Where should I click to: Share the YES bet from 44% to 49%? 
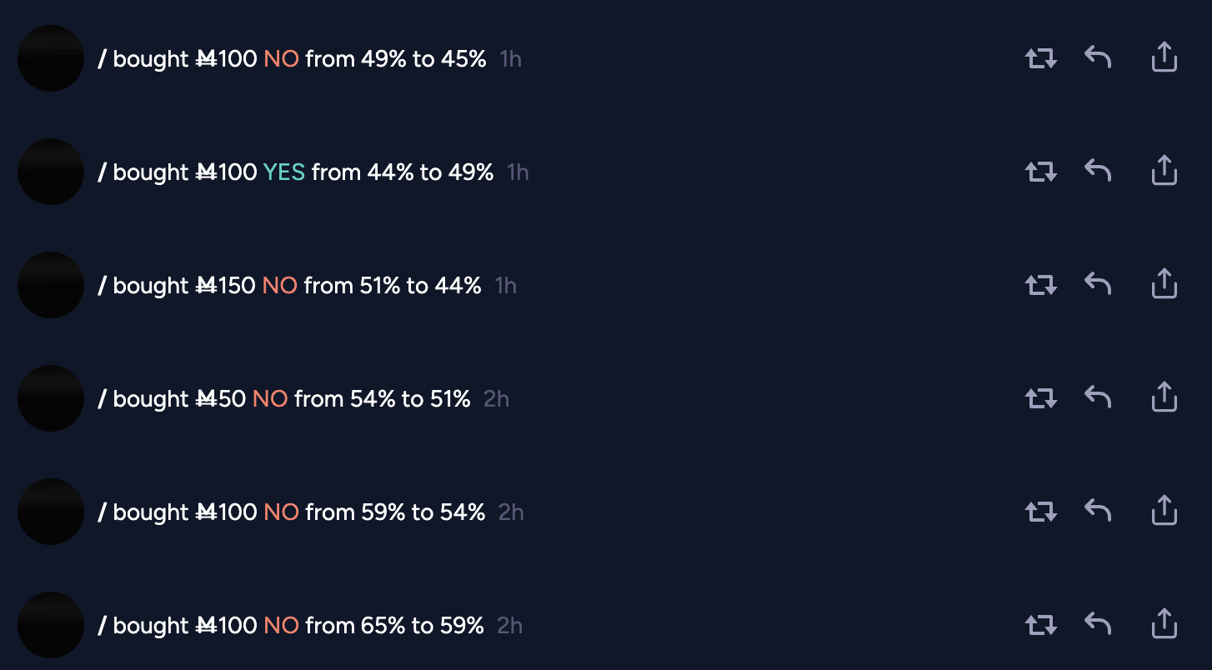click(1164, 171)
